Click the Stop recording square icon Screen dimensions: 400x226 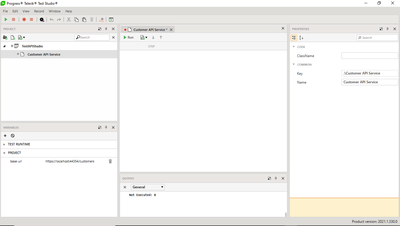click(x=31, y=19)
